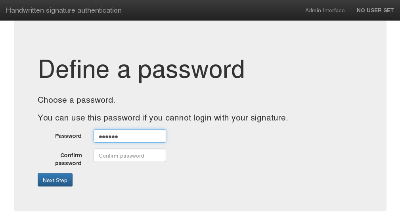Click the Confirm password label
The image size is (400, 224).
[x=69, y=159]
